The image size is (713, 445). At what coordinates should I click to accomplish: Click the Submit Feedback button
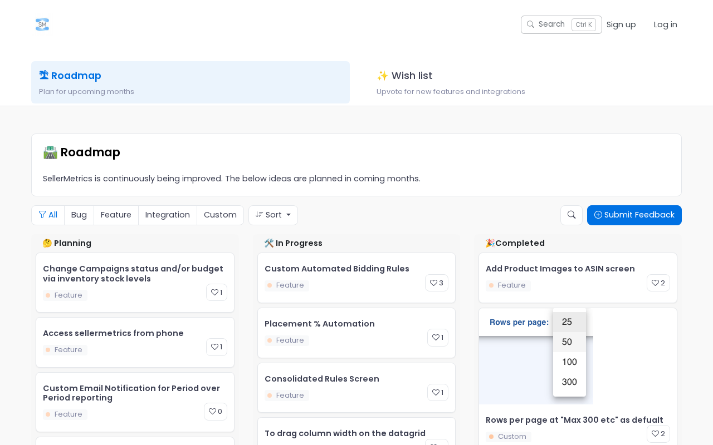click(634, 215)
